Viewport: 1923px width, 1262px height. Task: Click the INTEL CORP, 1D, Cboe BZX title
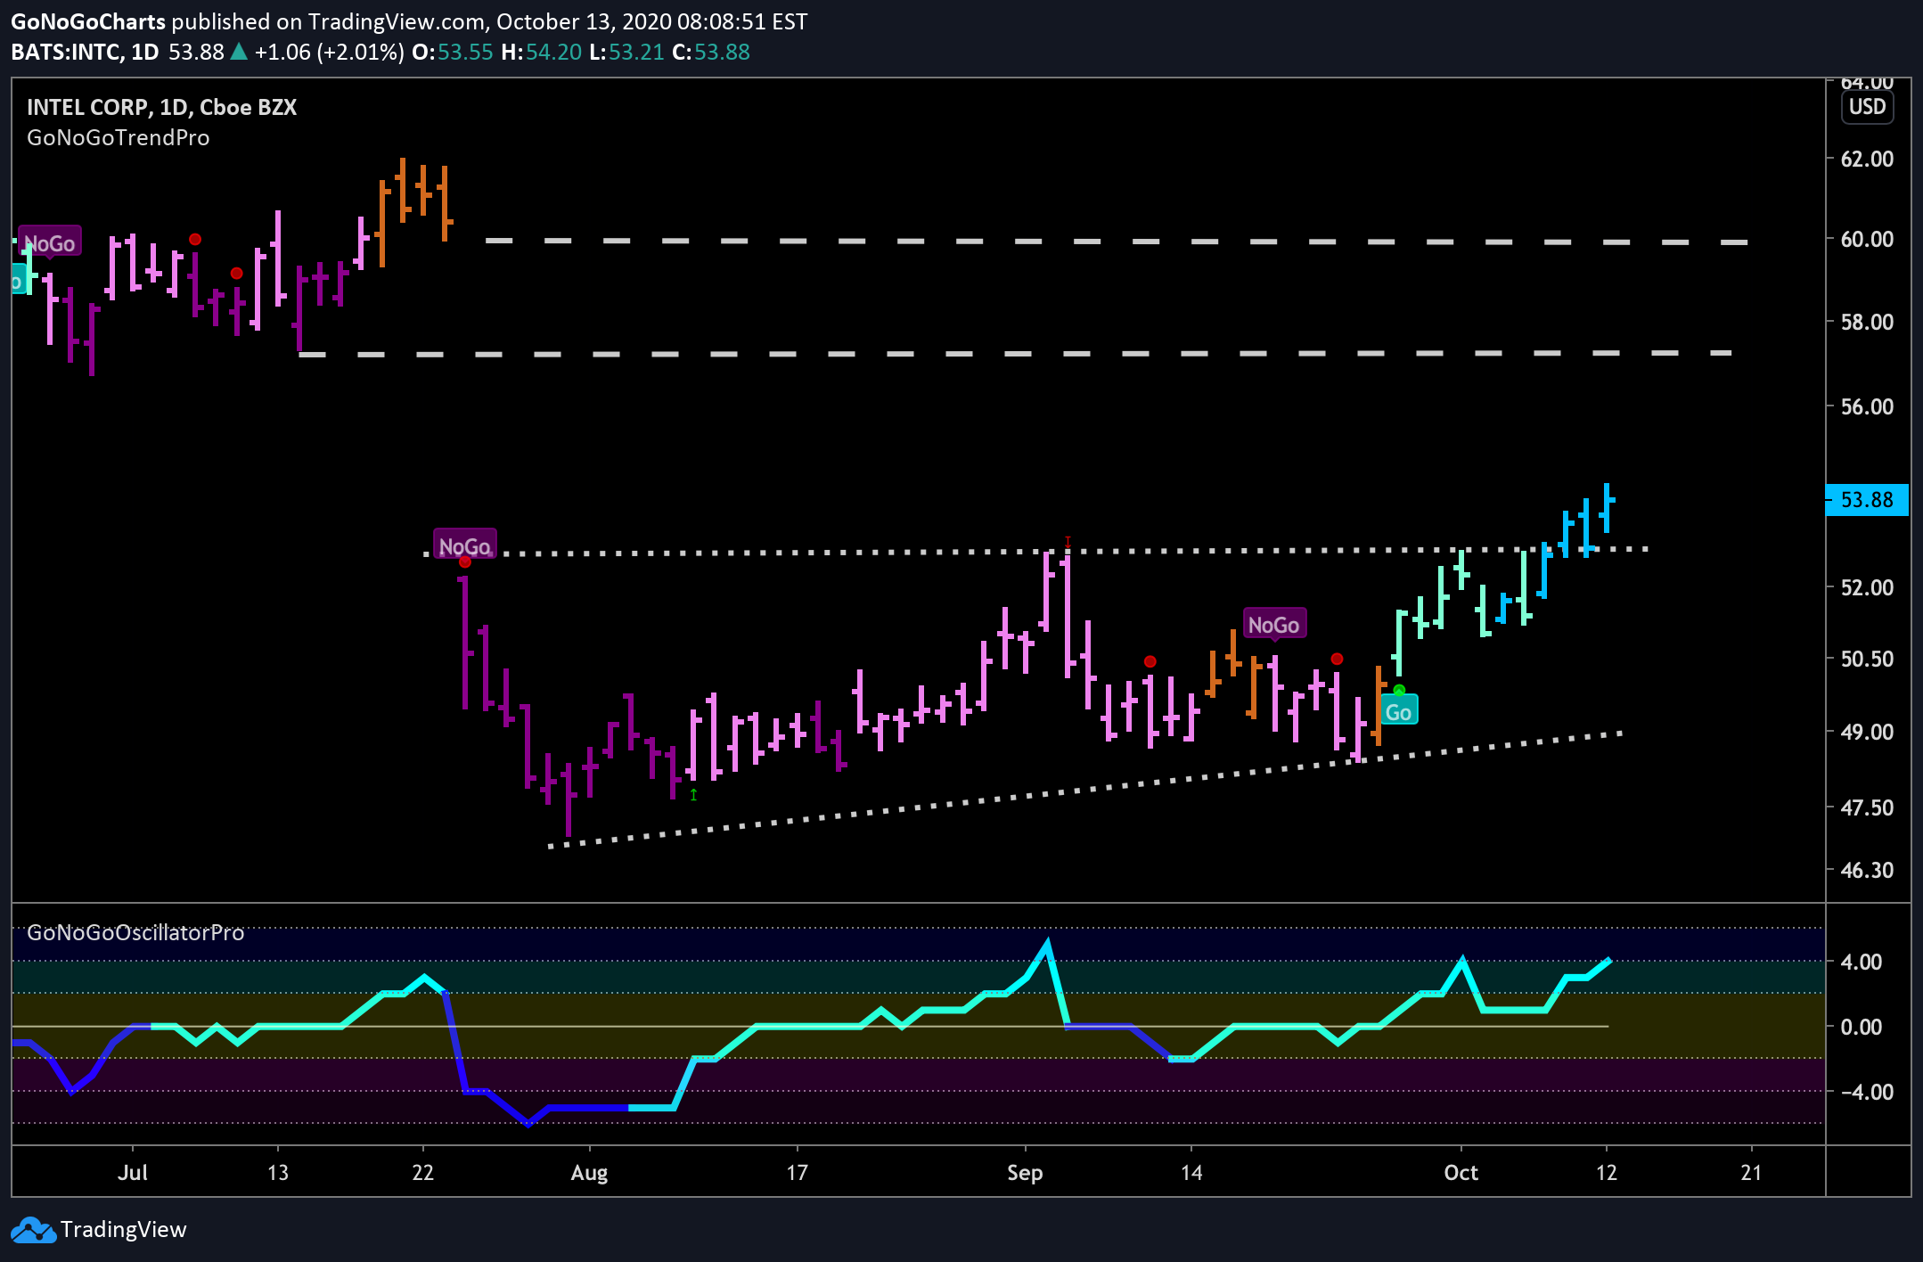point(162,107)
